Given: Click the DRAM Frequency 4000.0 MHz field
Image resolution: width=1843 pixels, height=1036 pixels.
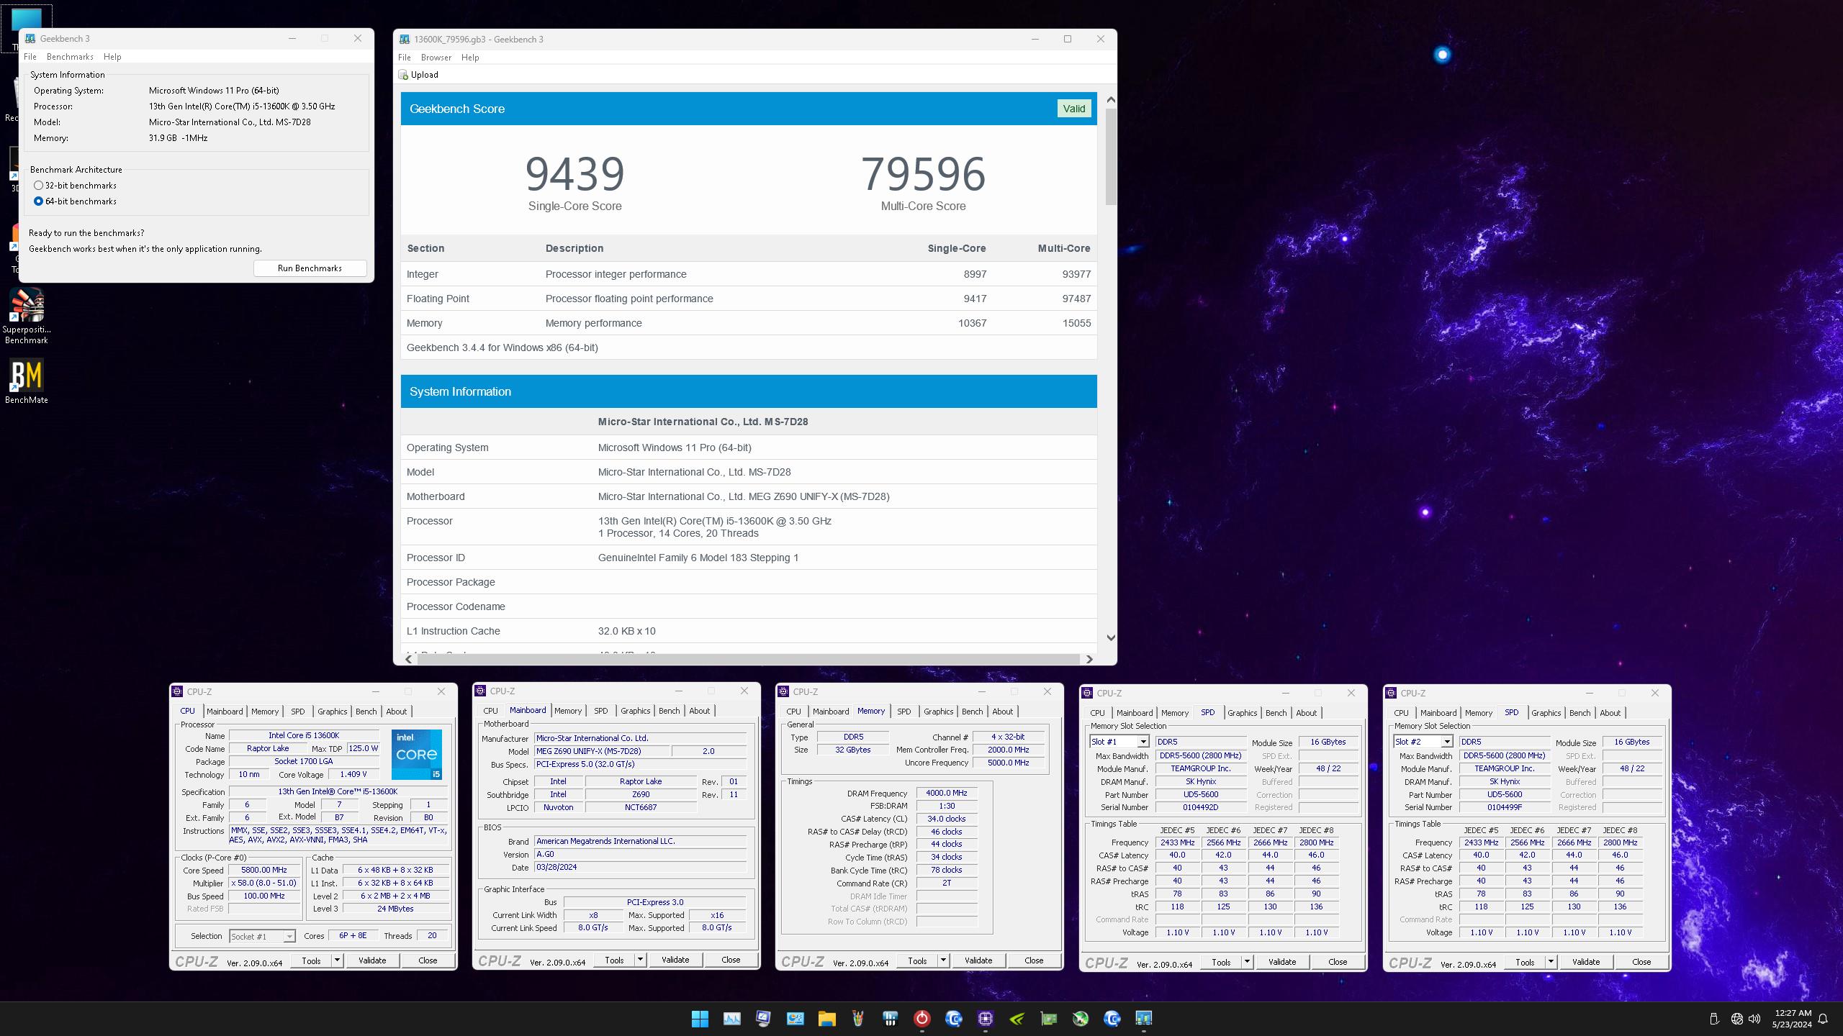Looking at the screenshot, I should coord(946,793).
